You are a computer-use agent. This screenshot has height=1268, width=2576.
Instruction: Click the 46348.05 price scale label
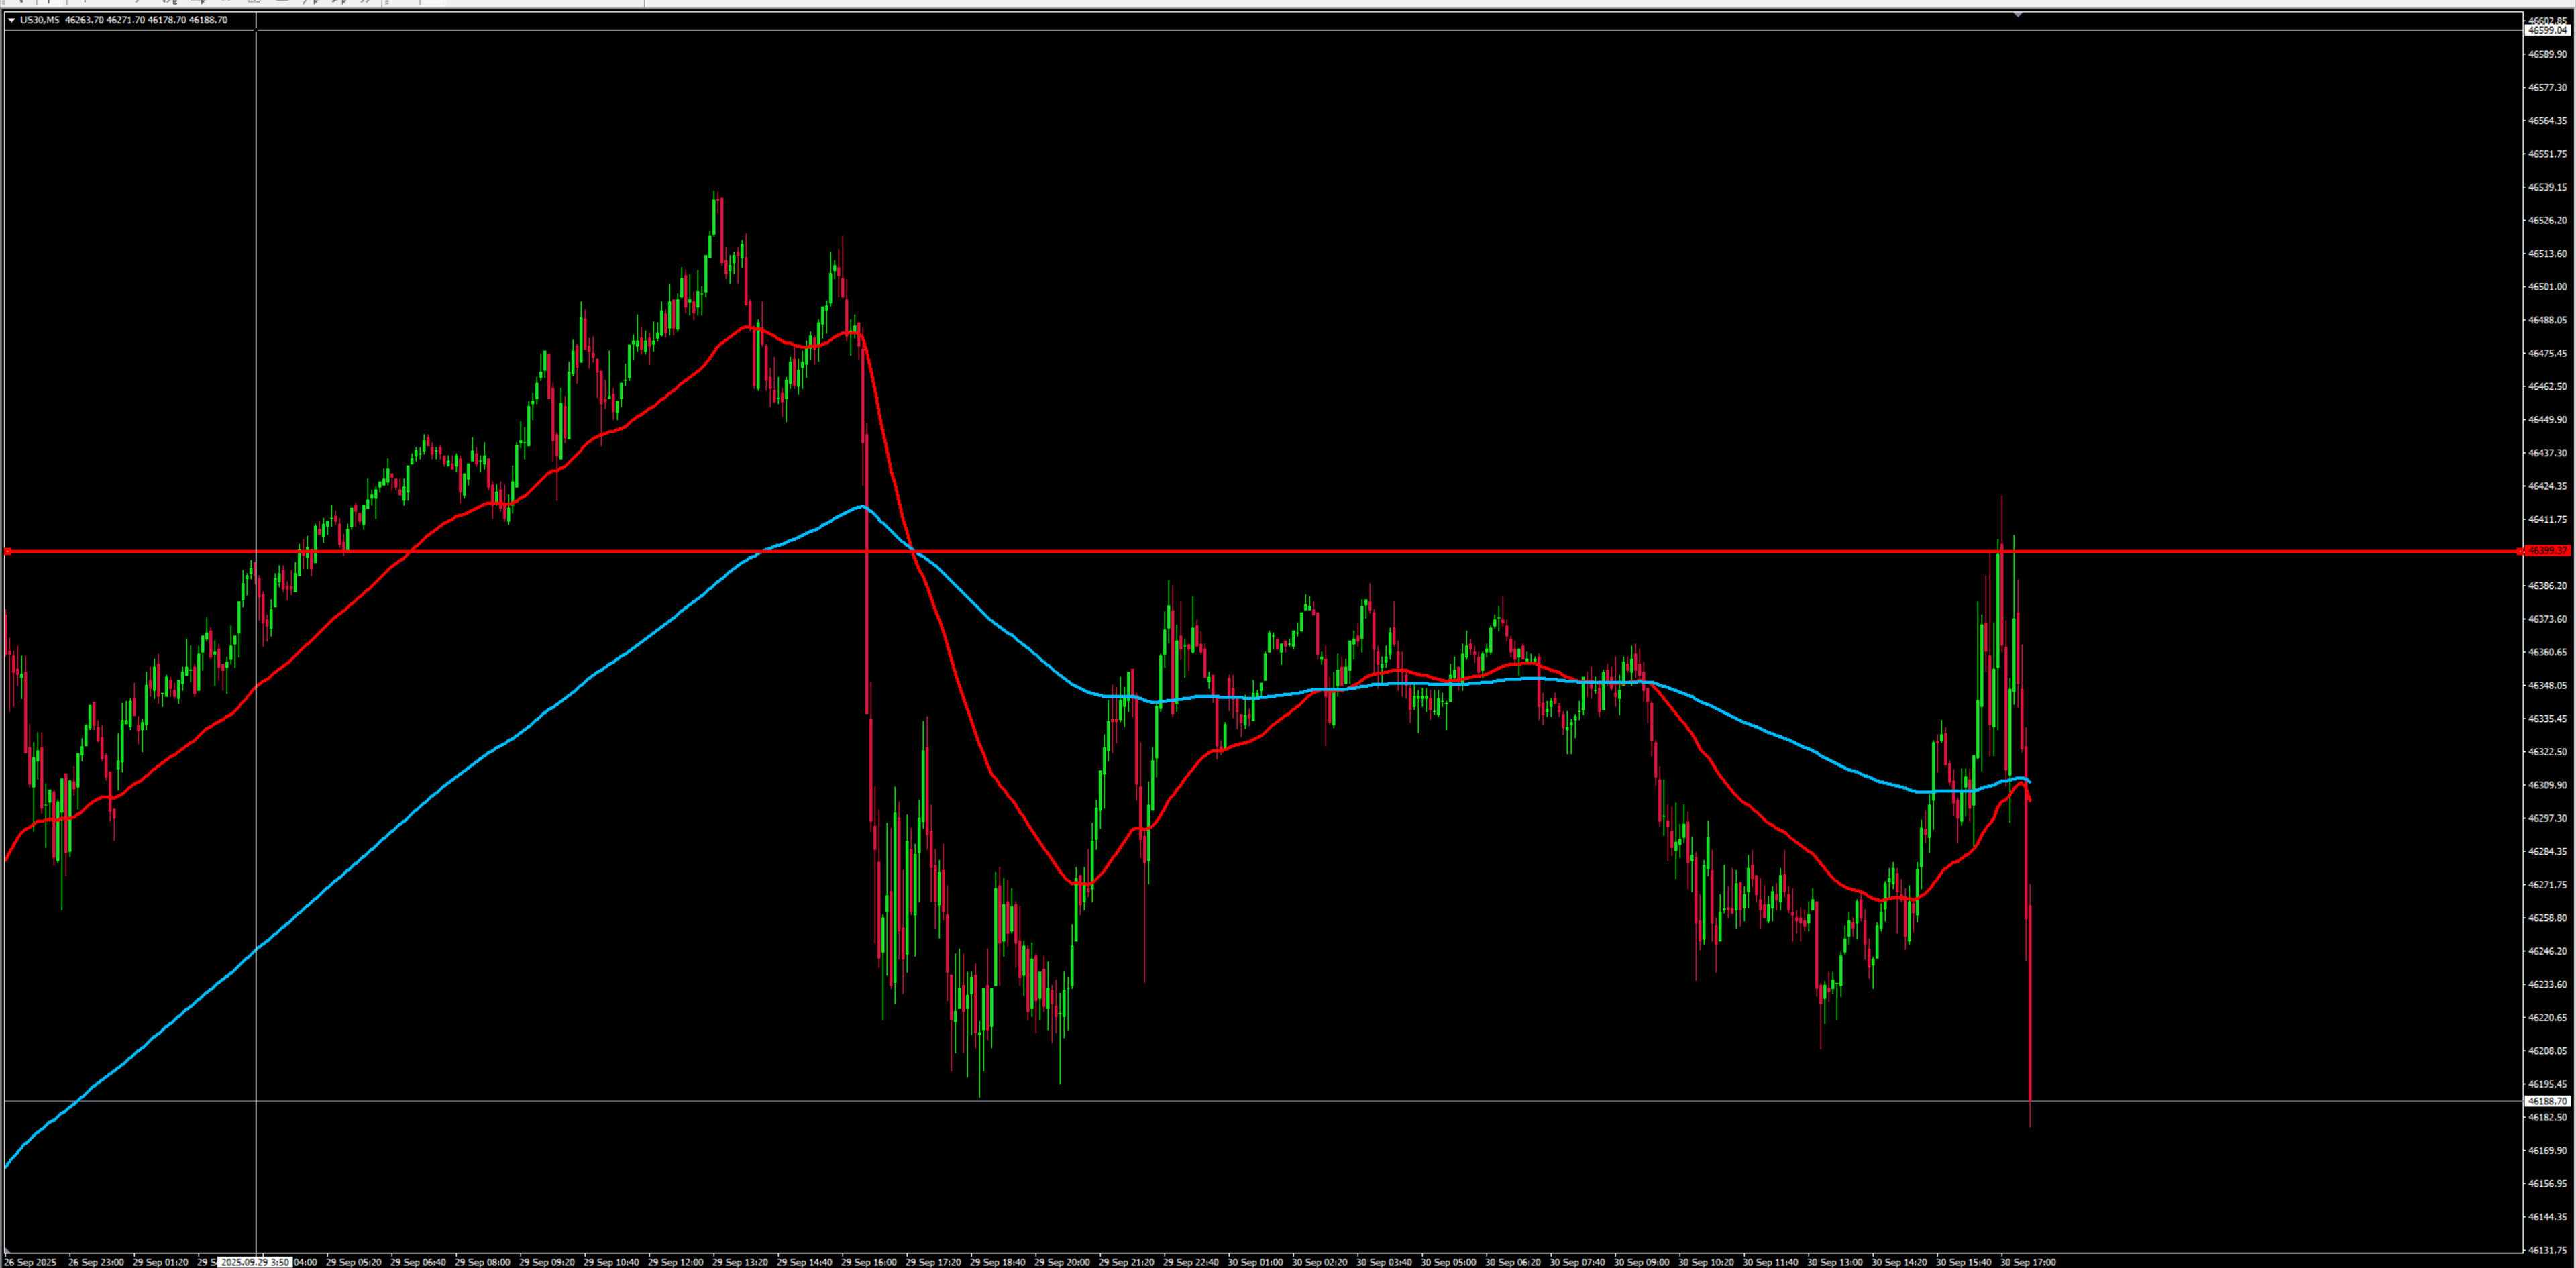coord(2547,685)
